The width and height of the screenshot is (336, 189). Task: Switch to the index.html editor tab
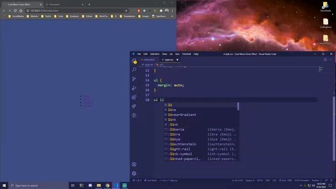[149, 59]
